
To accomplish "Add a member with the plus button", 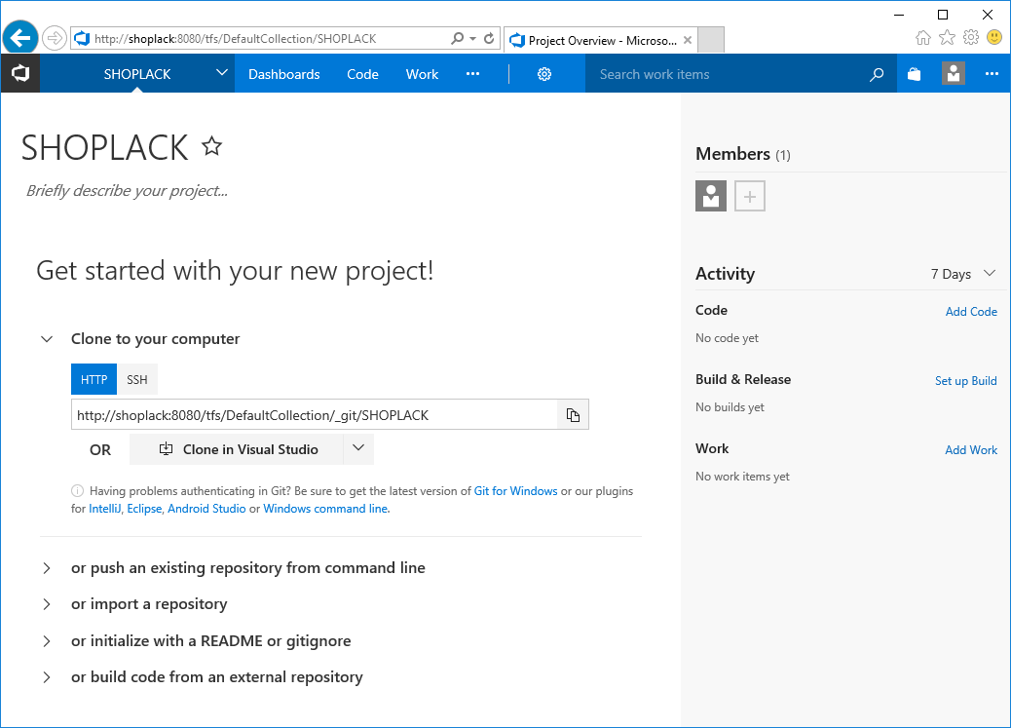I will [750, 196].
